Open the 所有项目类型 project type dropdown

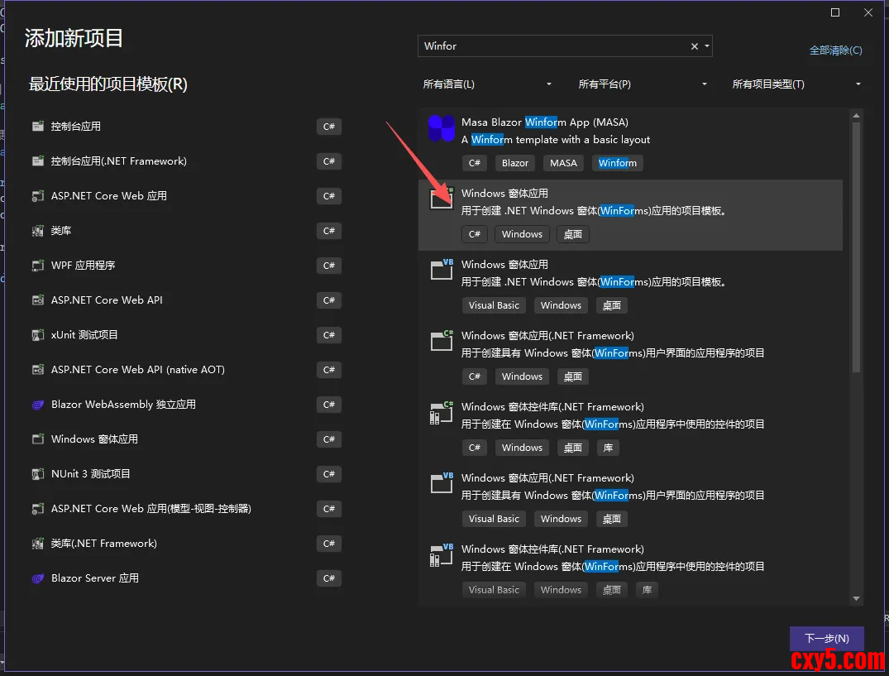point(796,84)
